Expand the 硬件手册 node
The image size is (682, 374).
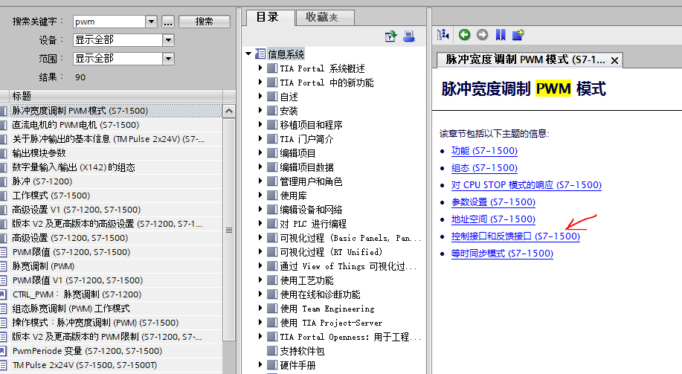[x=260, y=365]
